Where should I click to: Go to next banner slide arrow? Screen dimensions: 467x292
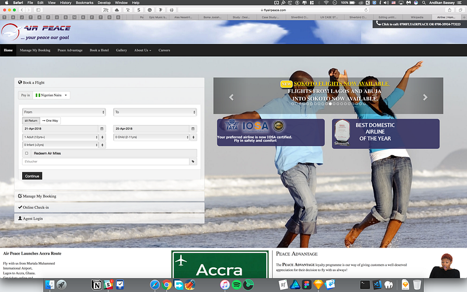point(426,97)
